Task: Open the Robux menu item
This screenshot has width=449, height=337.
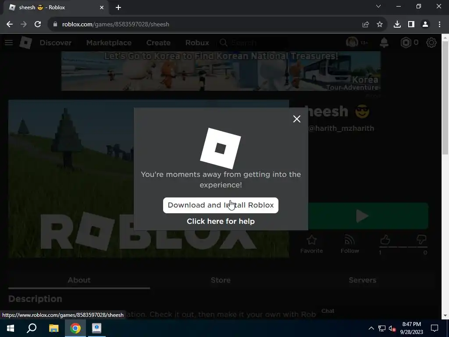Action: [197, 43]
